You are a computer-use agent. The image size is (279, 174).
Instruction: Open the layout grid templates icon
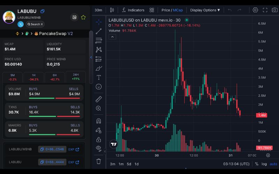point(152,10)
